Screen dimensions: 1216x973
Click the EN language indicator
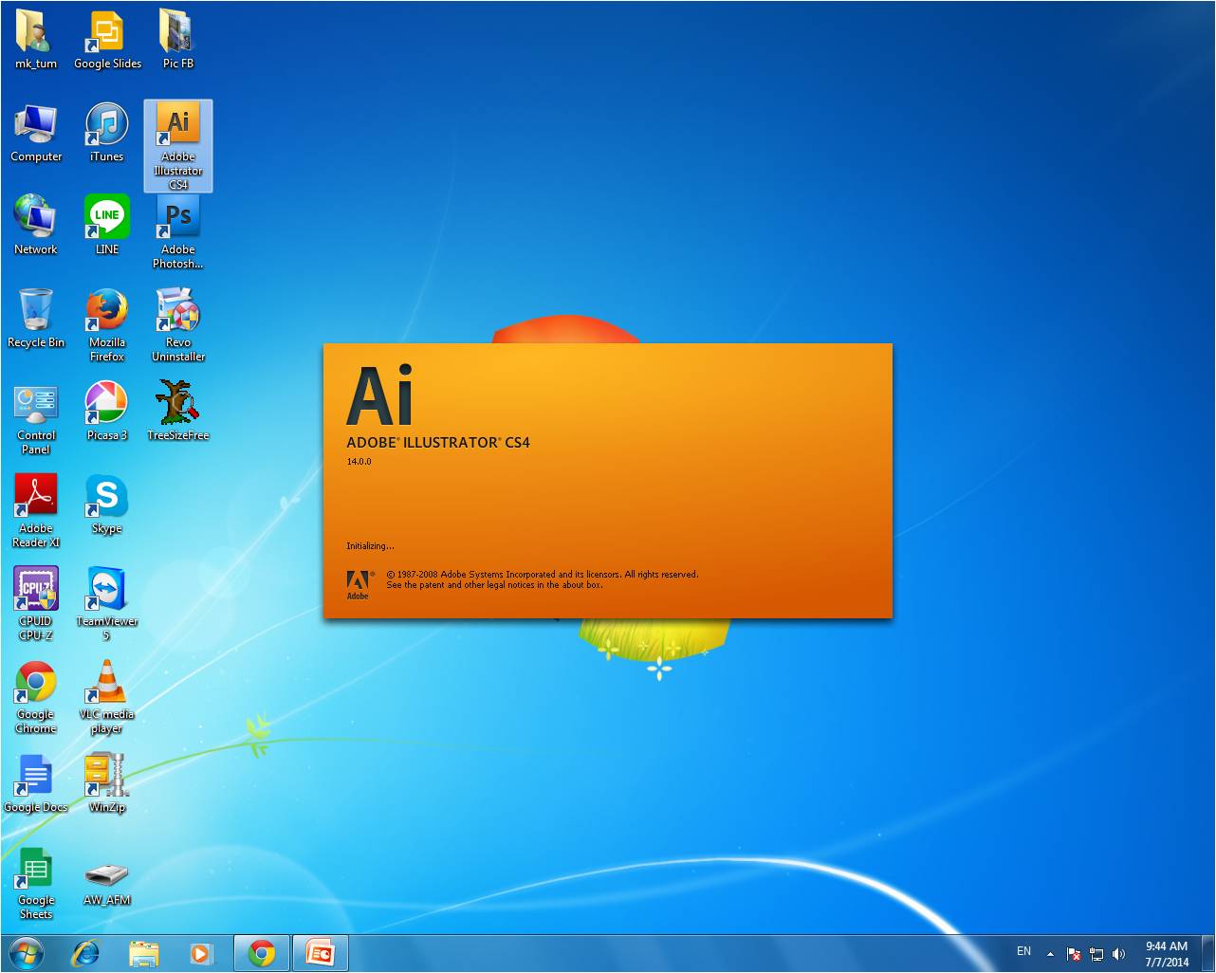coord(1023,951)
